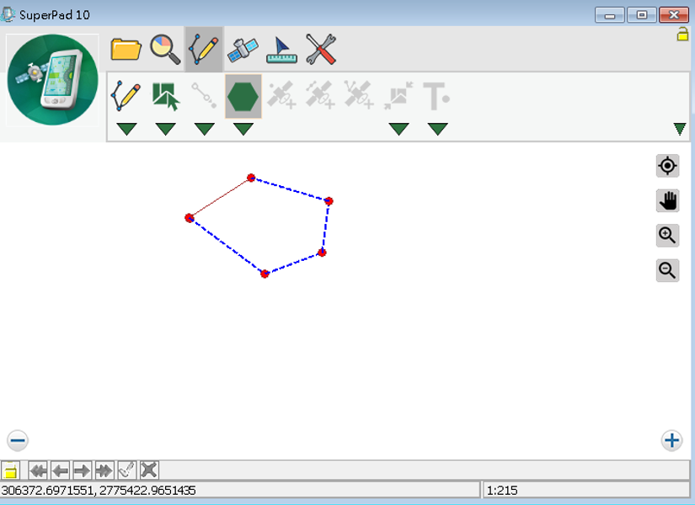Viewport: 695px width, 505px height.
Task: Click the third greyed GPS add polygon tool
Action: tap(359, 95)
